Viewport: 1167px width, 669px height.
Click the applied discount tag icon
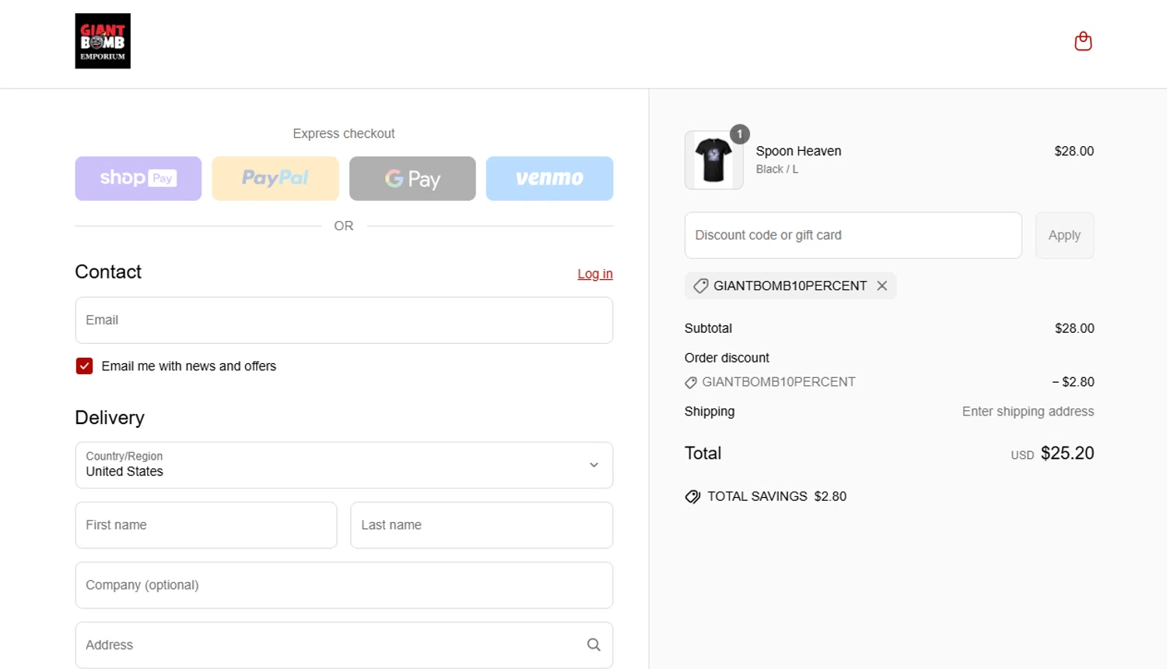pos(700,285)
